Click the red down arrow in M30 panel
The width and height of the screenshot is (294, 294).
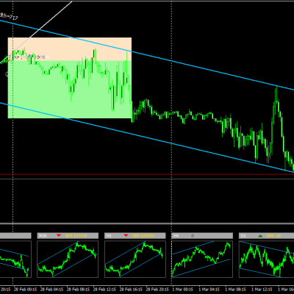point(59,236)
